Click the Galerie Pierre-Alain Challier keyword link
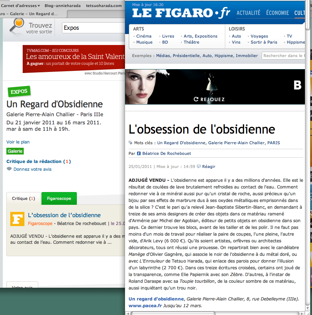Screen dimensions: 312x315 click(236, 143)
